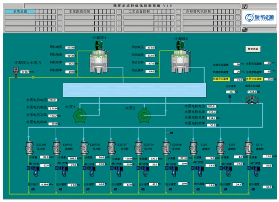Click the printer icon near the logo
This screenshot has width=279, height=202.
tap(244, 29)
